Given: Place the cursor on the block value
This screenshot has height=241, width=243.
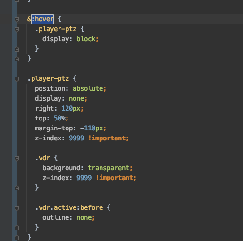Looking at the screenshot, I should click(86, 39).
